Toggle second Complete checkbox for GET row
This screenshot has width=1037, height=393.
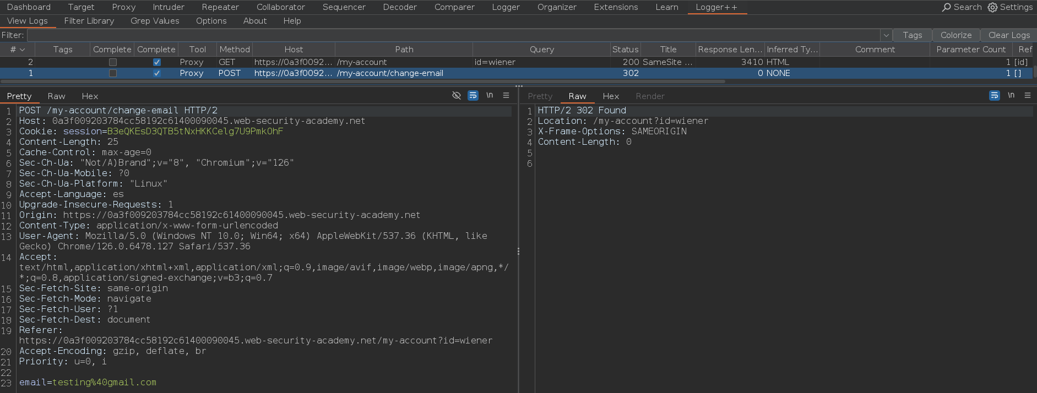click(157, 62)
